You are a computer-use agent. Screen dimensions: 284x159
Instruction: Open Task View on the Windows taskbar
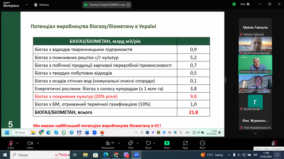coord(75,155)
